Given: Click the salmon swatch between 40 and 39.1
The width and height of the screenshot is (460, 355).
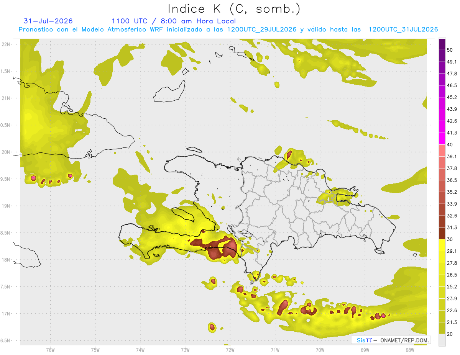Looking at the screenshot, I should [442, 151].
